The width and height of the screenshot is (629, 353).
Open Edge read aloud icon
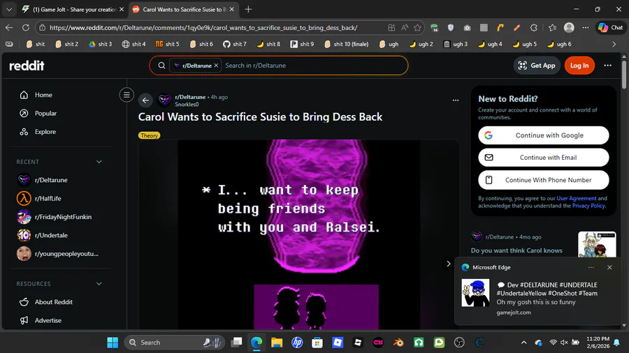405,28
